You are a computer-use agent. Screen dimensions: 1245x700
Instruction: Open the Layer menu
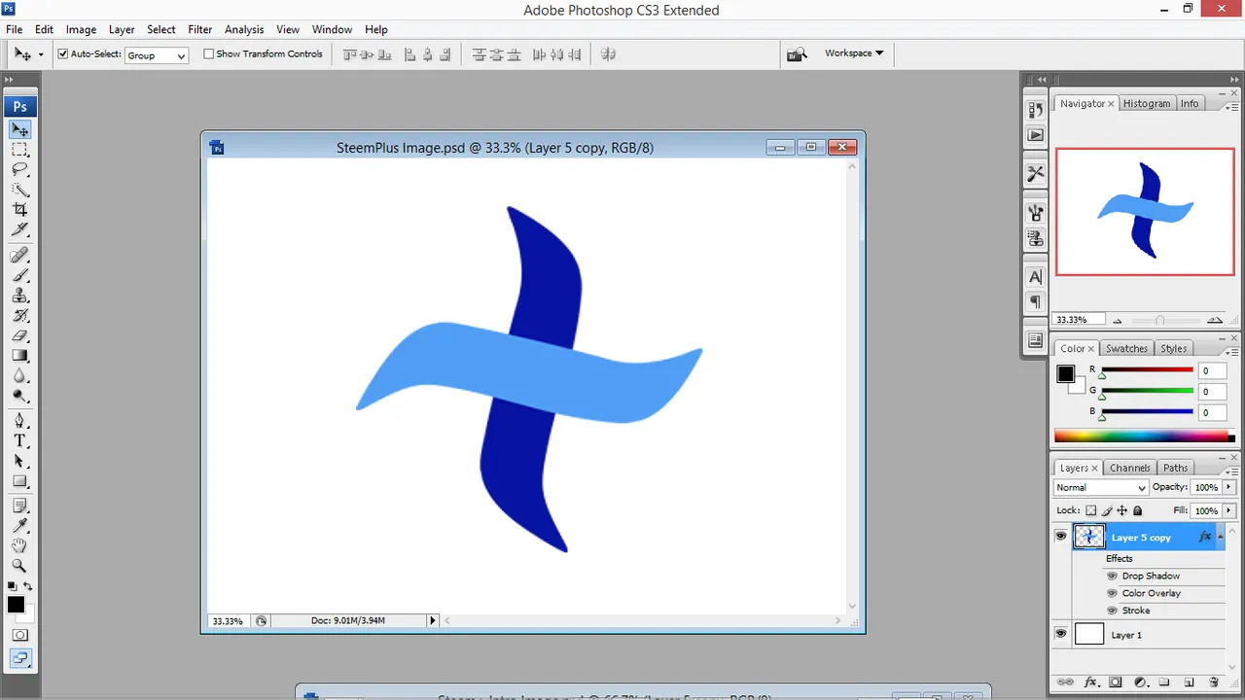pyautogui.click(x=122, y=29)
